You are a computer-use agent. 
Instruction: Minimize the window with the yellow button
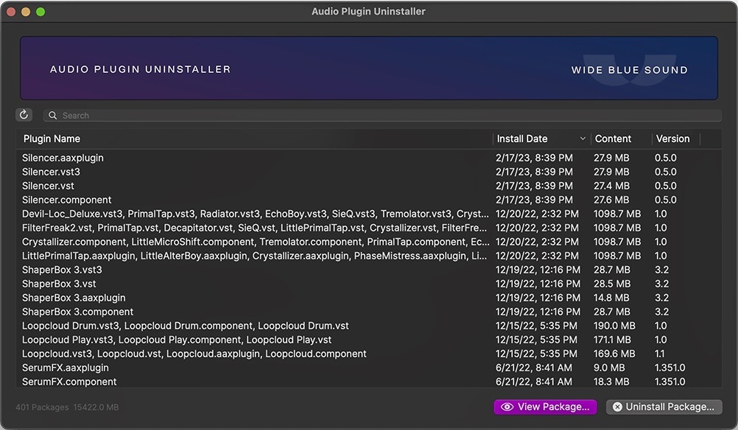(26, 12)
